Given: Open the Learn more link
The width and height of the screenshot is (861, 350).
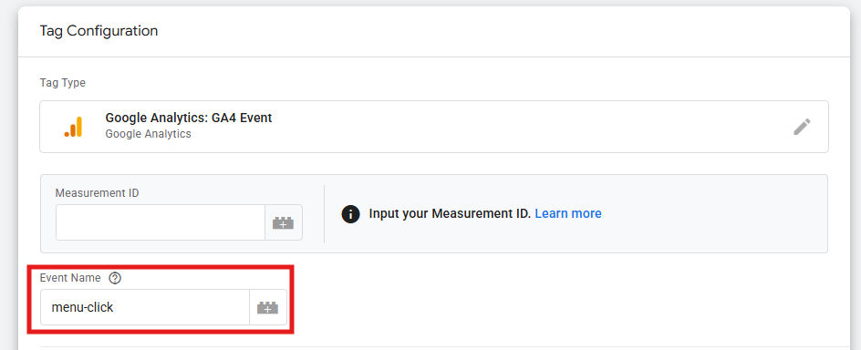Looking at the screenshot, I should (568, 213).
